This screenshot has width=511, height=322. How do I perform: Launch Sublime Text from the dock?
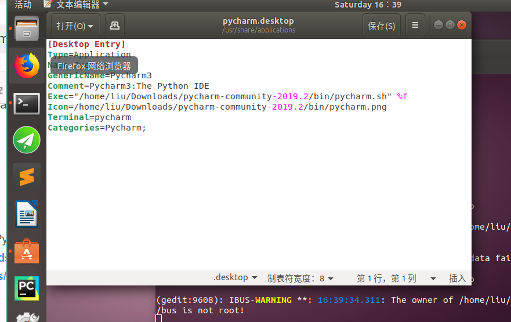[27, 177]
